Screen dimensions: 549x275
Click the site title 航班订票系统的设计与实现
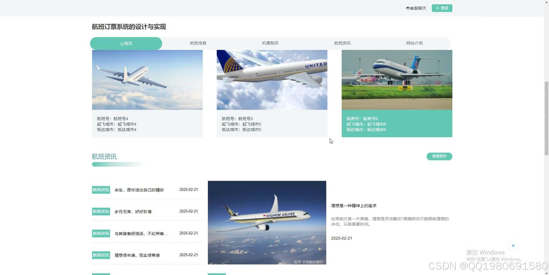coord(129,27)
